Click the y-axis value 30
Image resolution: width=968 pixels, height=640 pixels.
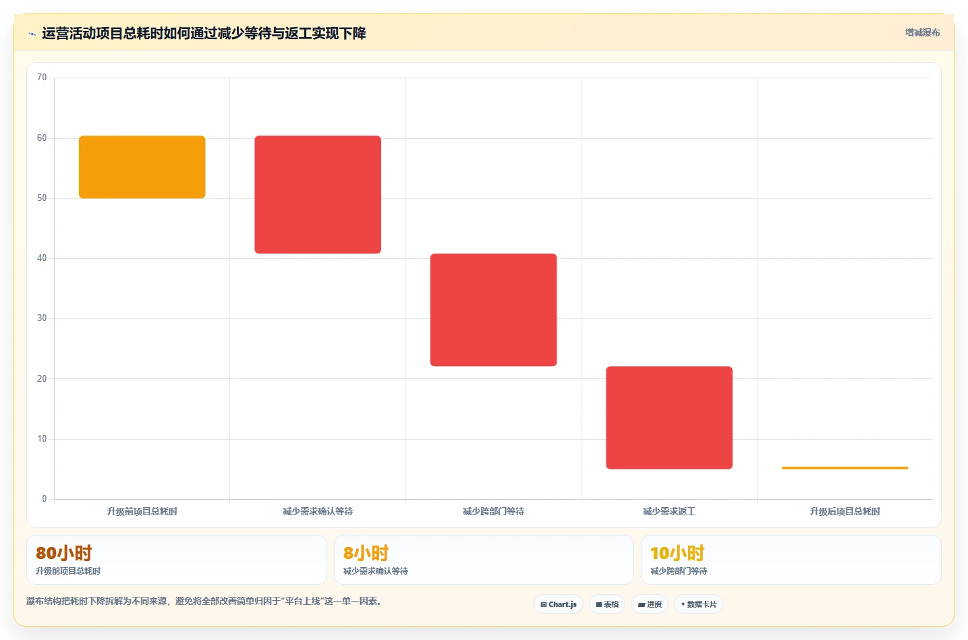click(x=42, y=318)
